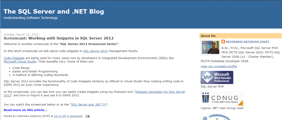The width and height of the screenshot is (282, 120).
Task: Click the CDNUG Cyprus .NET logo
Action: point(222,99)
